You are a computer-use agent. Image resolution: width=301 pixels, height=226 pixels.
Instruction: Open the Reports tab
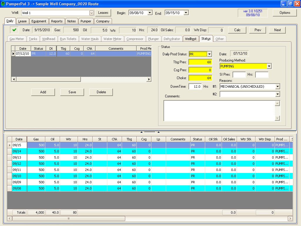point(57,21)
